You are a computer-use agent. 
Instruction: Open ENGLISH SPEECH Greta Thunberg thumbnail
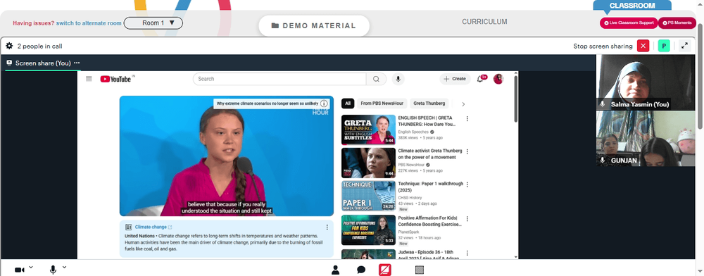(x=368, y=130)
